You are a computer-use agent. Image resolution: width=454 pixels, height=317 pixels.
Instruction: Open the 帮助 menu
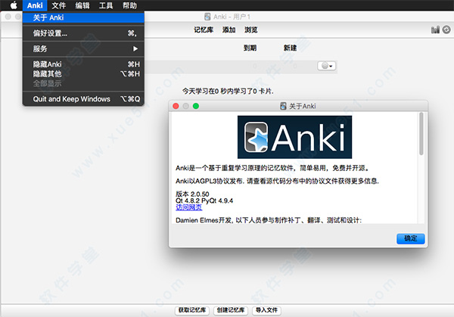coord(129,5)
